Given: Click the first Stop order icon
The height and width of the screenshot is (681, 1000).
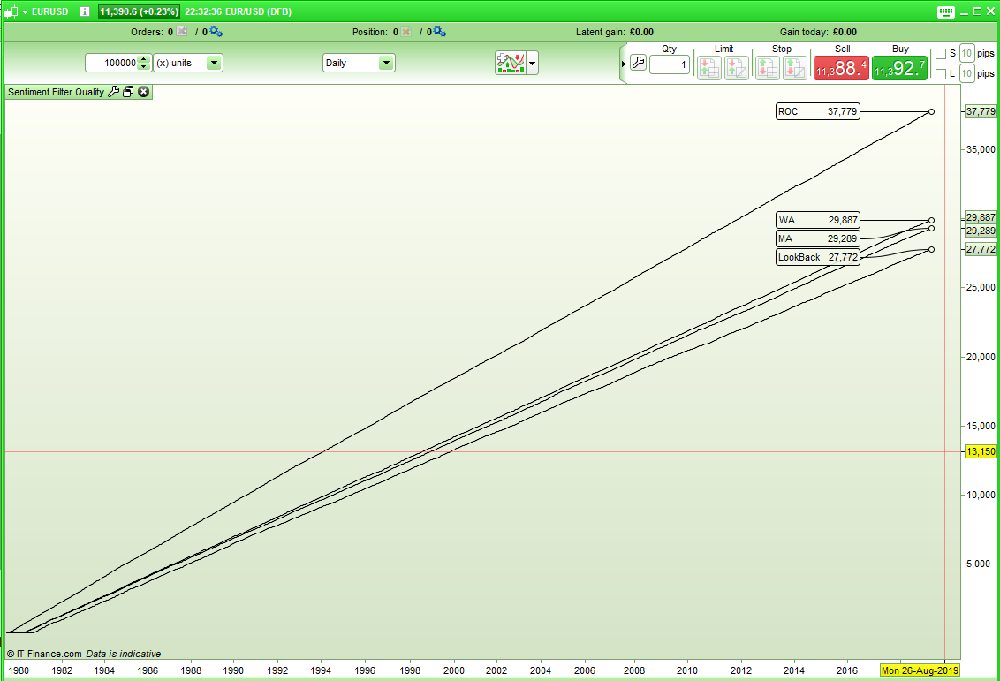Looking at the screenshot, I should [767, 68].
